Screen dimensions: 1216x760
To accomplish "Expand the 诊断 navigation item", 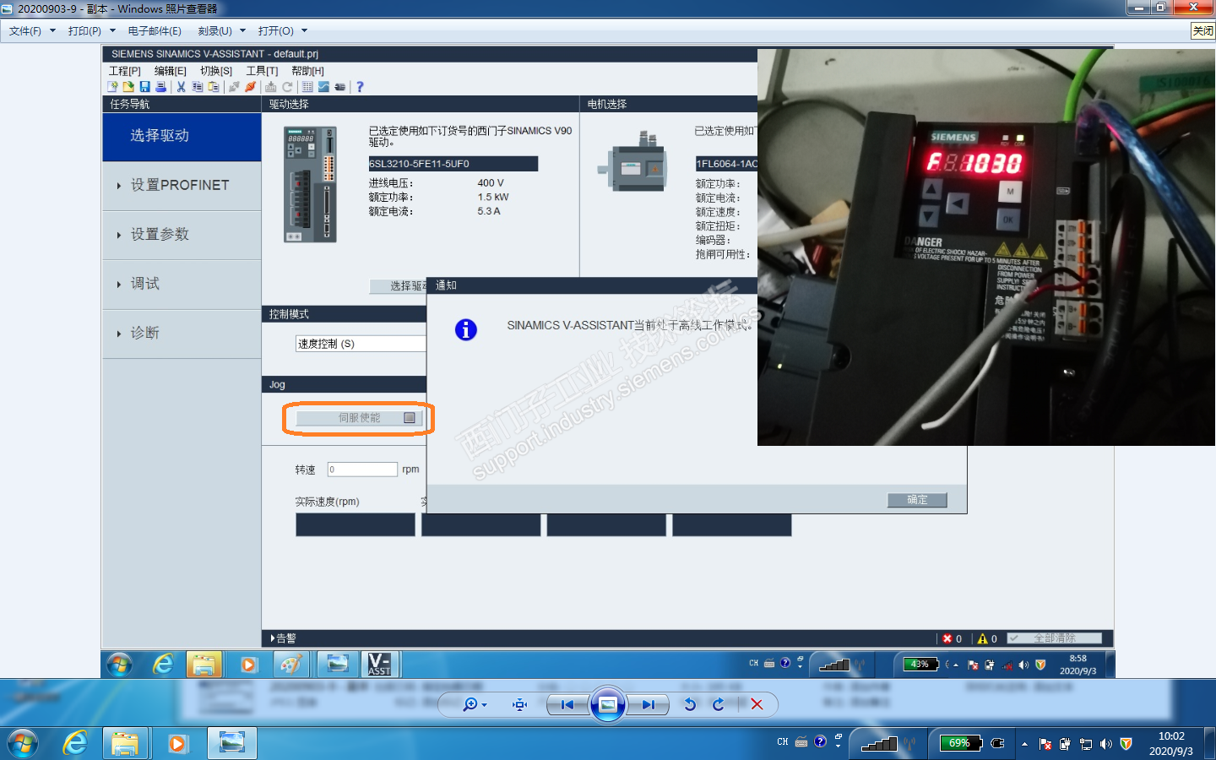I will (182, 334).
